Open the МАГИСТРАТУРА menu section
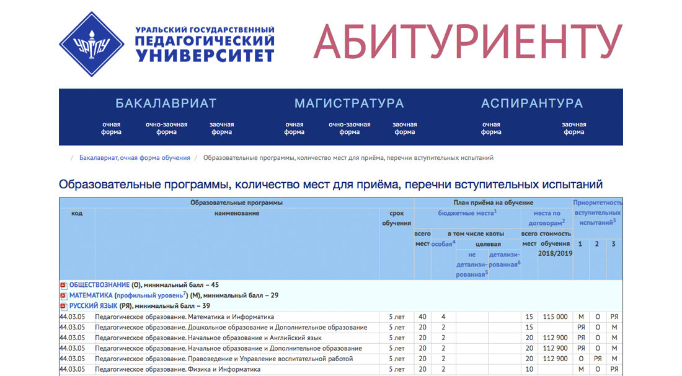The image size is (682, 376). (349, 103)
